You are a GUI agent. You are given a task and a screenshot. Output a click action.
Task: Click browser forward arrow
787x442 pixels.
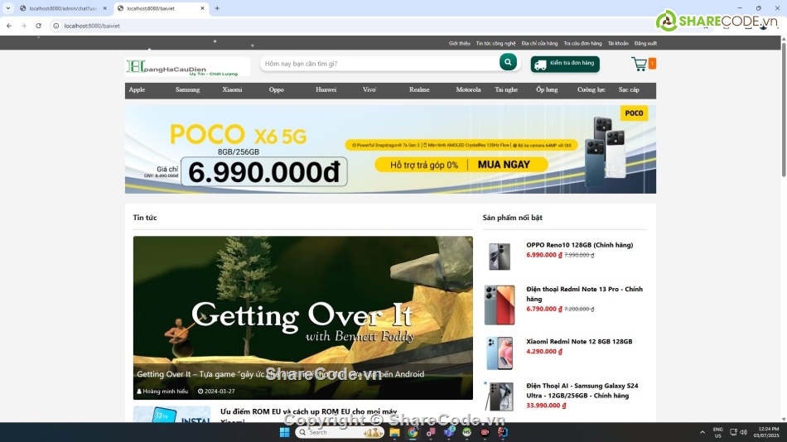(x=23, y=26)
